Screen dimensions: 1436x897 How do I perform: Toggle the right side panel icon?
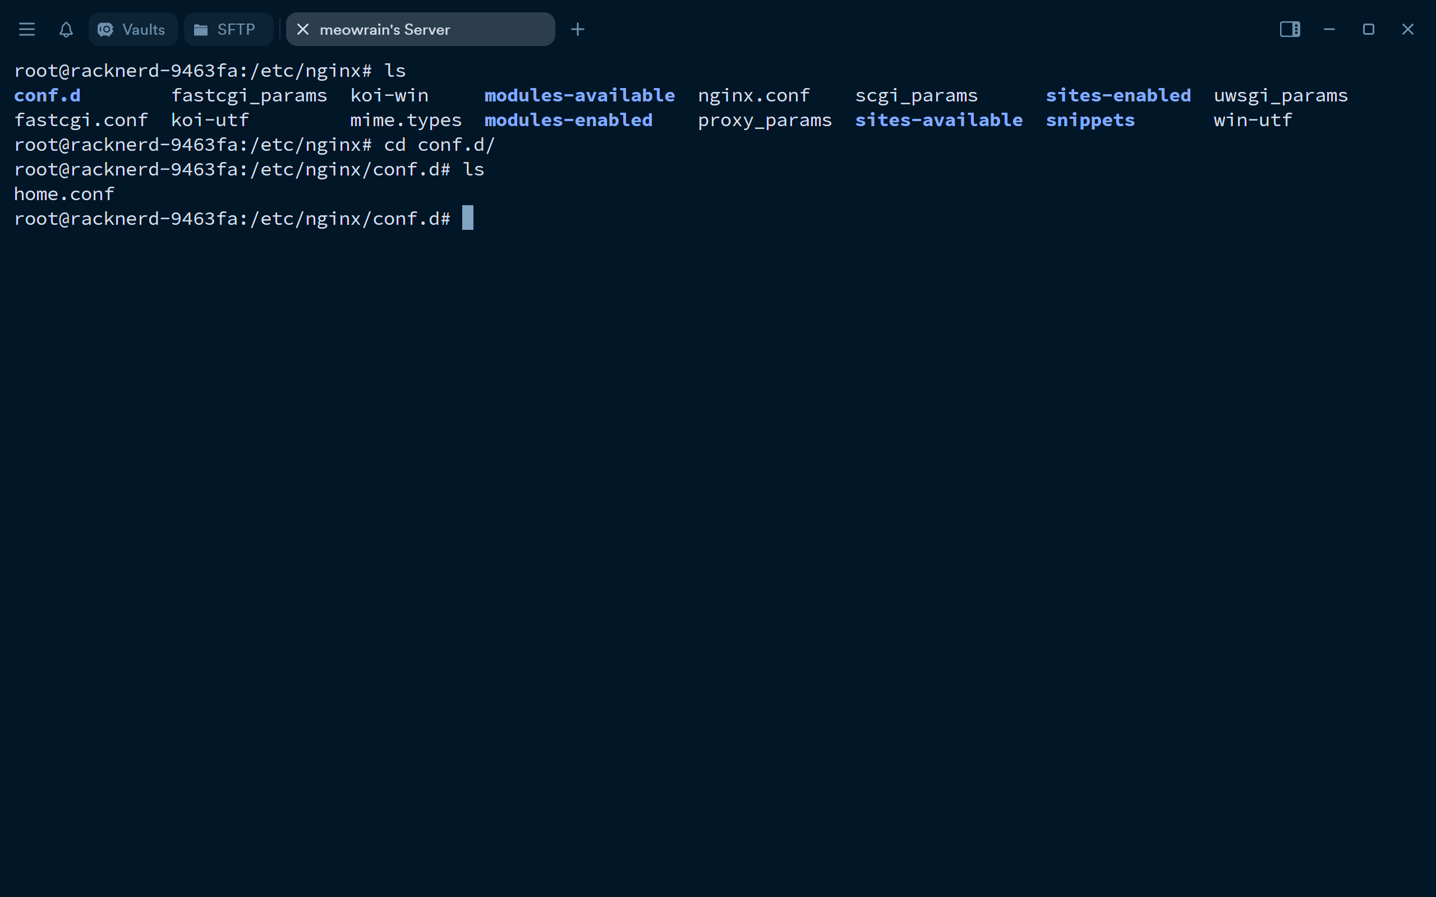pyautogui.click(x=1290, y=29)
